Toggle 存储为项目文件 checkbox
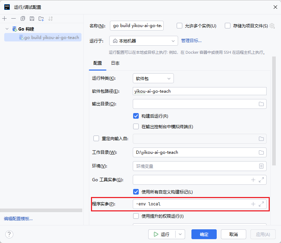The width and height of the screenshot is (281, 243). [228, 26]
